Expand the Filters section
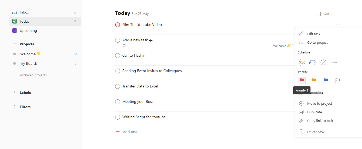 pyautogui.click(x=15, y=107)
